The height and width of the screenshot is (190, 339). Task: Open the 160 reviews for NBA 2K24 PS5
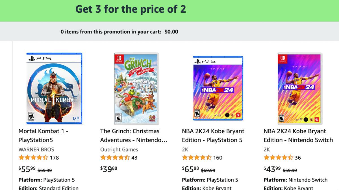218,158
